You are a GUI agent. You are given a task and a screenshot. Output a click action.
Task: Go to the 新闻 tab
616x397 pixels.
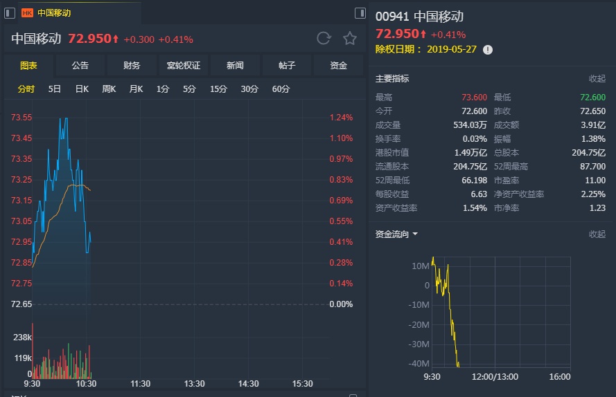[235, 66]
